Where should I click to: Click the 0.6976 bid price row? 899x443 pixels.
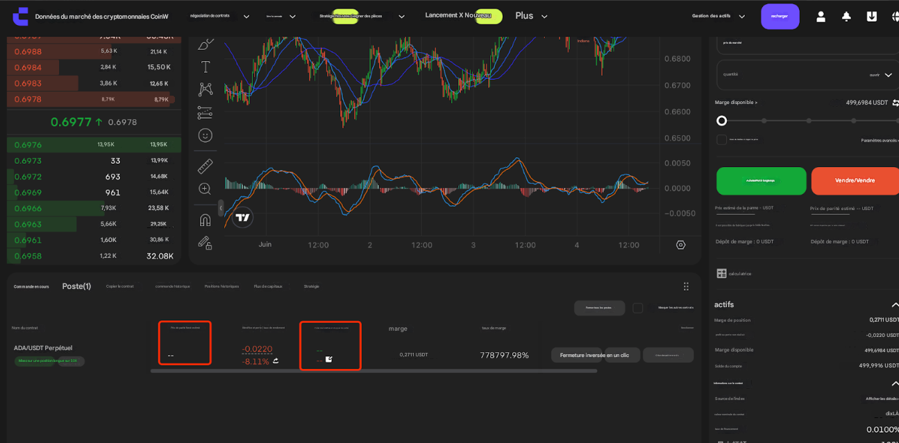point(94,145)
